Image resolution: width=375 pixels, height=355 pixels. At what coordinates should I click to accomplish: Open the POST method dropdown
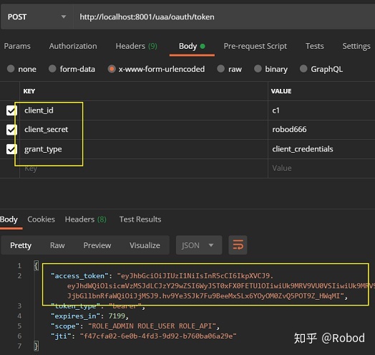click(36, 17)
